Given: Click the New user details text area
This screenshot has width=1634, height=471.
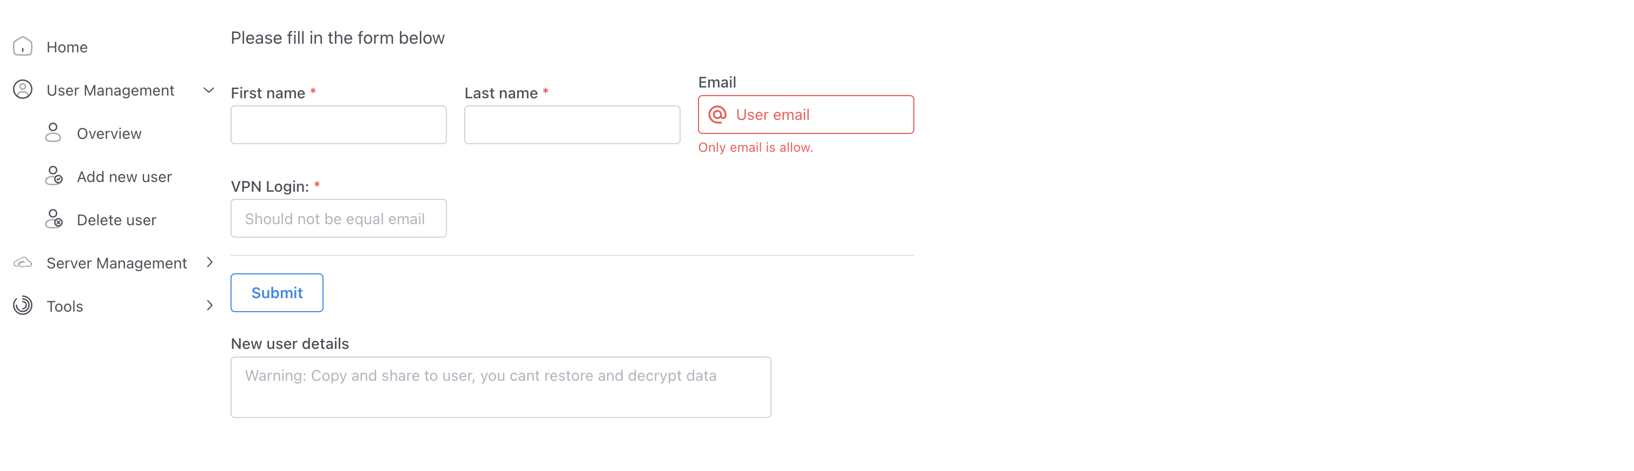Looking at the screenshot, I should tap(500, 387).
